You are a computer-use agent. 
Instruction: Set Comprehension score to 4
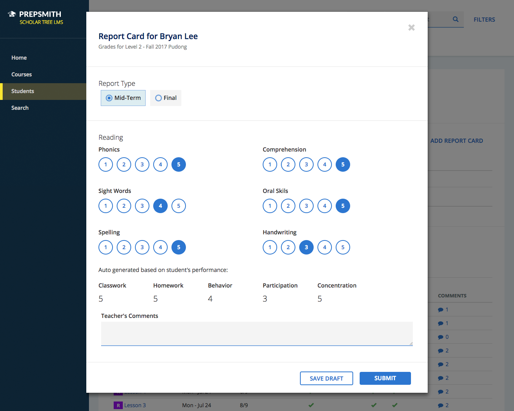[325, 164]
